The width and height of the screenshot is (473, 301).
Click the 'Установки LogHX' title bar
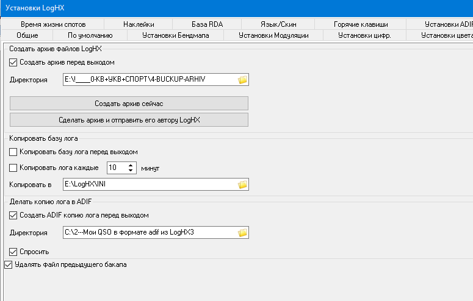click(237, 8)
